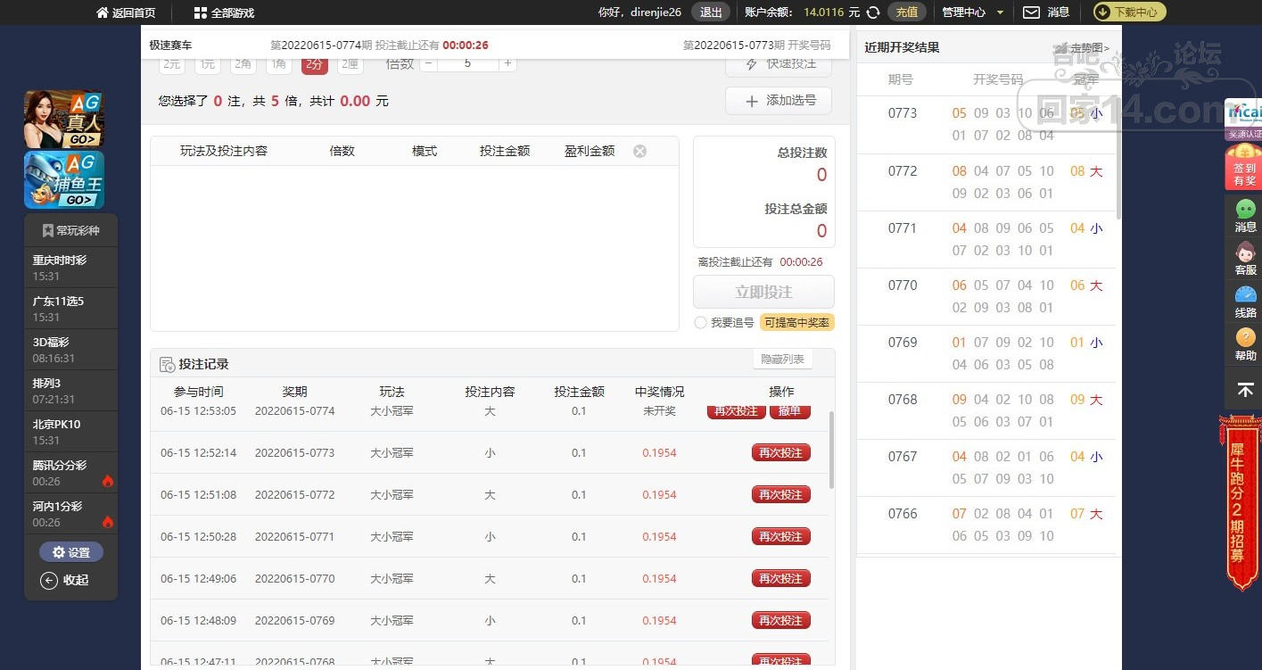The image size is (1262, 670).
Task: Click the scroll-to-top arrow icon
Action: [x=1245, y=390]
